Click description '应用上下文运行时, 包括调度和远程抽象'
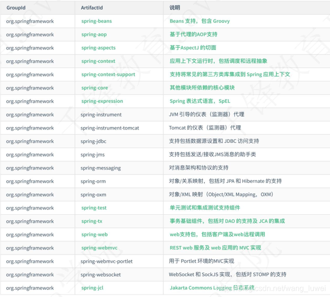This screenshot has width=330, height=297. coord(219,61)
